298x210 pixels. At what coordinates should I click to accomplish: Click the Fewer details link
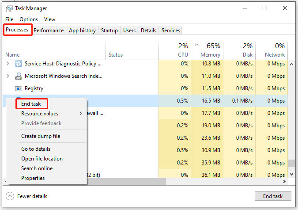(32, 196)
